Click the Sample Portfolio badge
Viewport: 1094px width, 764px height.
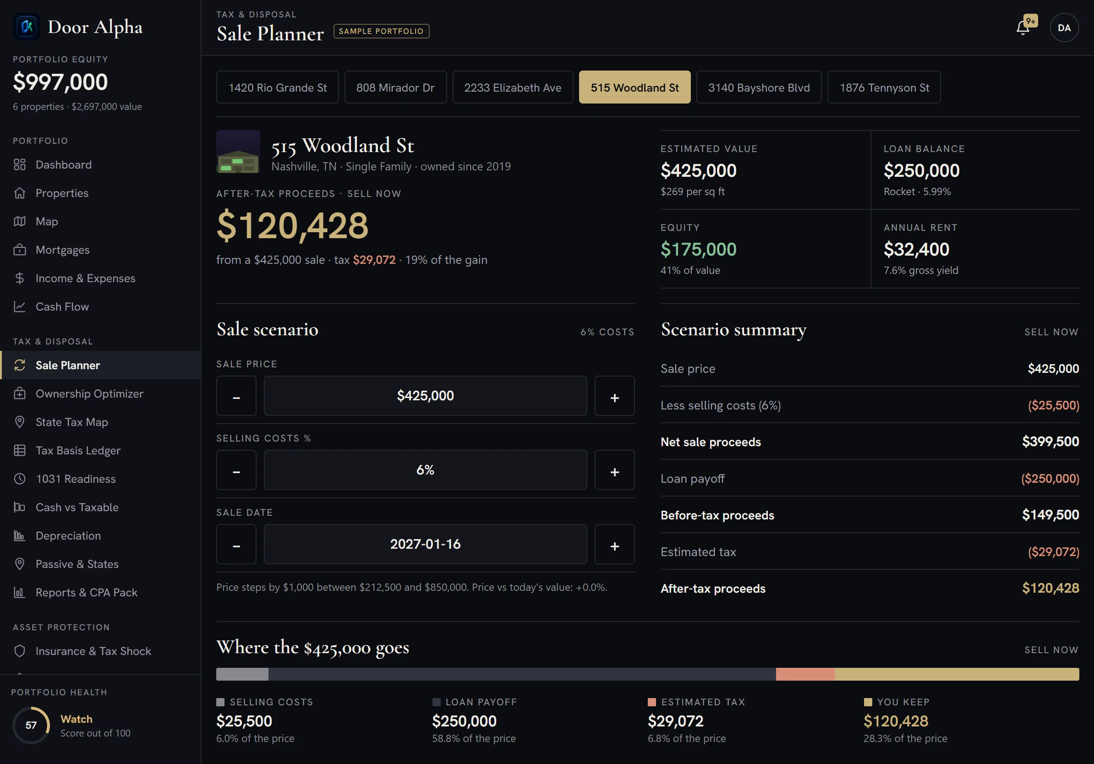click(381, 31)
